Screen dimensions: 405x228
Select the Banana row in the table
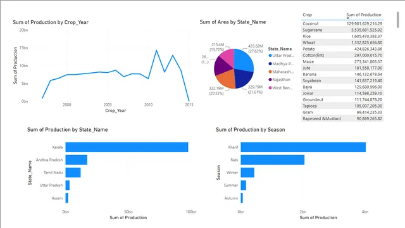point(342,74)
